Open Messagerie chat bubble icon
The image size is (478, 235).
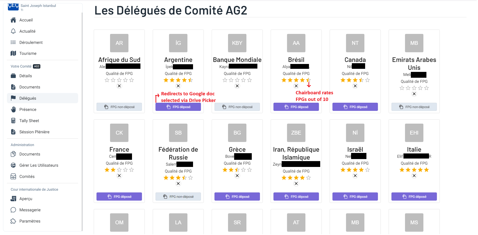click(13, 210)
